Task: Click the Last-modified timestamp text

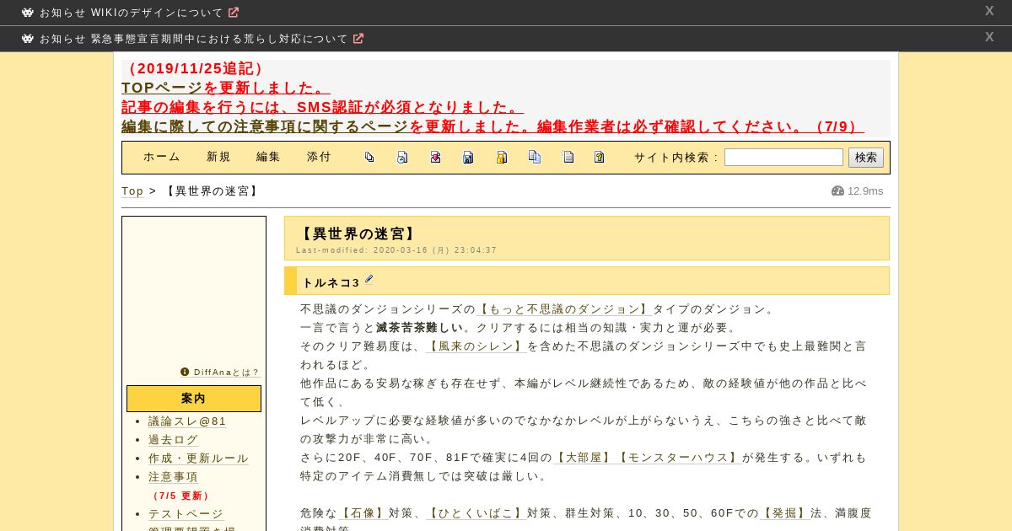Action: (396, 250)
